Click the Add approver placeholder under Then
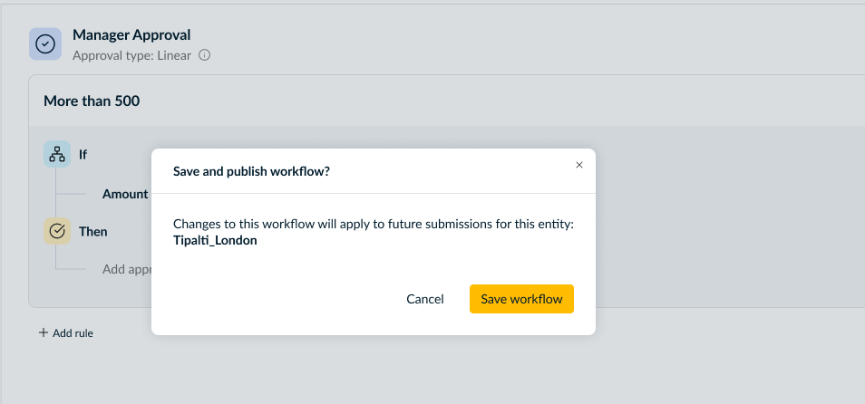The width and height of the screenshot is (865, 404). tap(125, 269)
